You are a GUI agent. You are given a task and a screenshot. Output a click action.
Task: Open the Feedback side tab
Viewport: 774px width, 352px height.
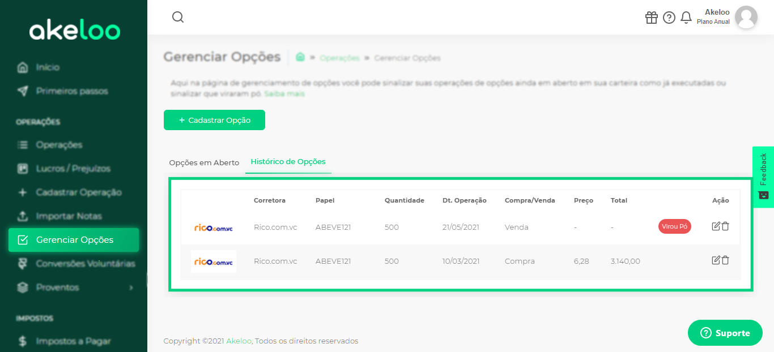(763, 177)
